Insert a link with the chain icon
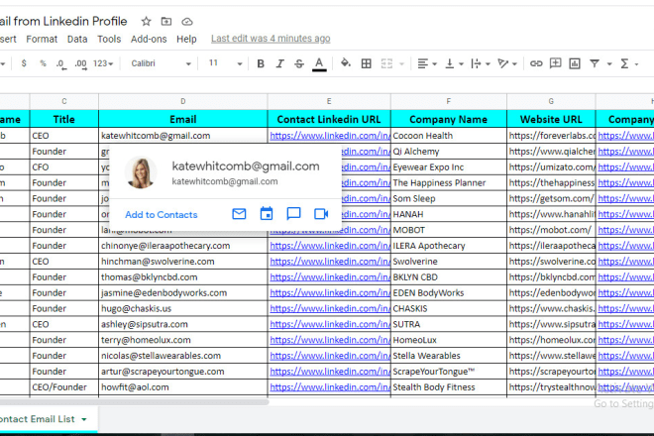Viewport: 654px width, 436px height. pos(536,63)
